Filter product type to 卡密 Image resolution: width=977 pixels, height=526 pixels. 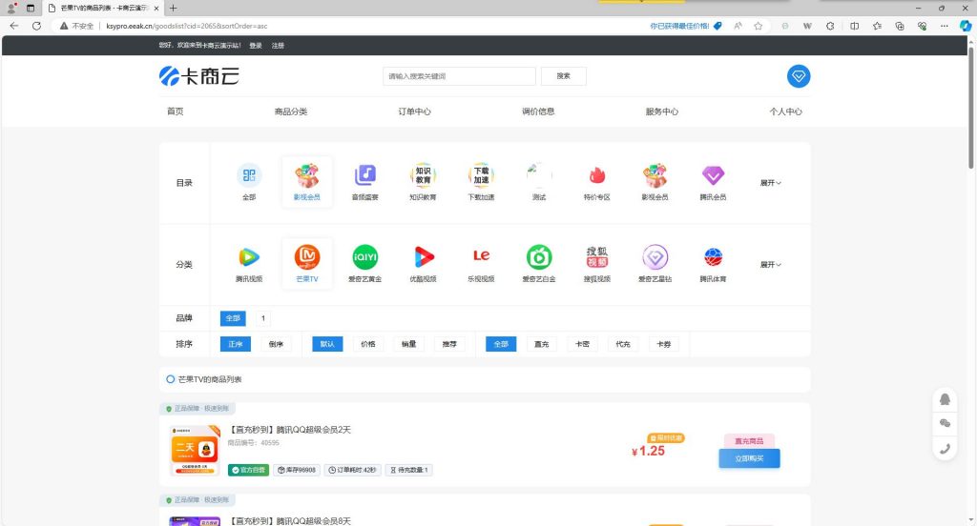pos(582,344)
